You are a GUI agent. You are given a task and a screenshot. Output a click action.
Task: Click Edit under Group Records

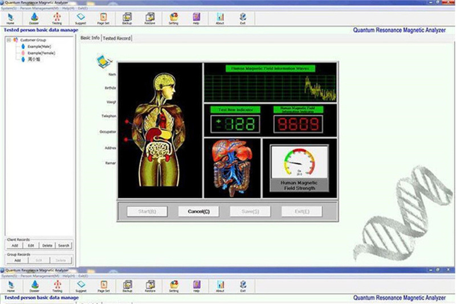tap(39, 260)
